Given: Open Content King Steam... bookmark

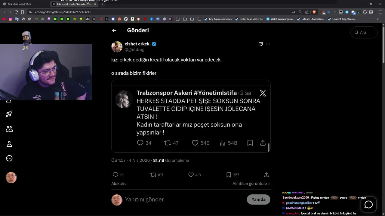Looking at the screenshot, I should click(x=342, y=19).
